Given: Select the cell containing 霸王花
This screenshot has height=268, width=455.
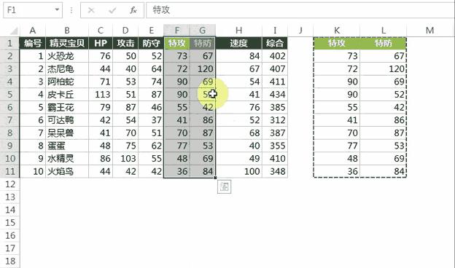Looking at the screenshot, I should 67,107.
